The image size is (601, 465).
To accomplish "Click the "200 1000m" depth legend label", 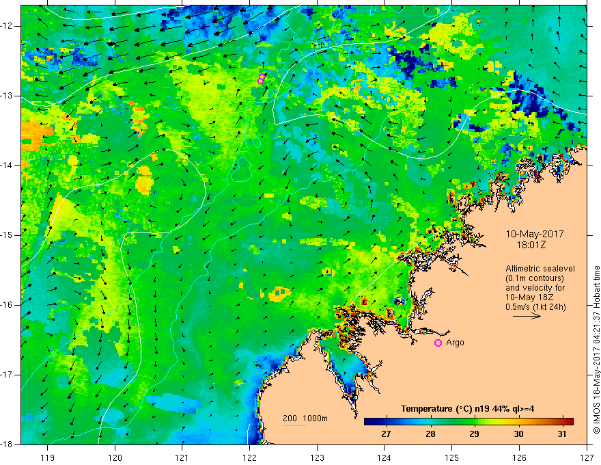I will pyautogui.click(x=305, y=418).
